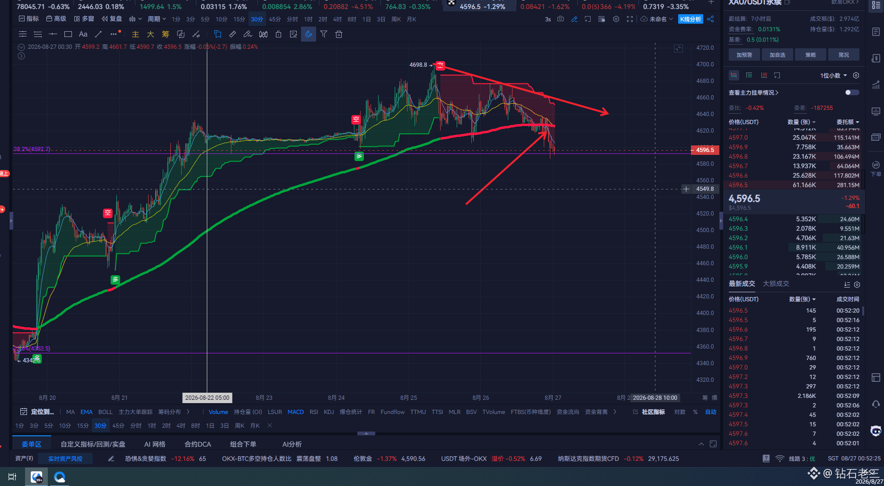This screenshot has height=486, width=884.
Task: Toggle 查看主力挂单情况 switch
Action: 852,92
